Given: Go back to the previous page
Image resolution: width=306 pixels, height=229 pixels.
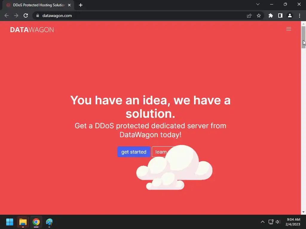Looking at the screenshot, I should pos(7,16).
